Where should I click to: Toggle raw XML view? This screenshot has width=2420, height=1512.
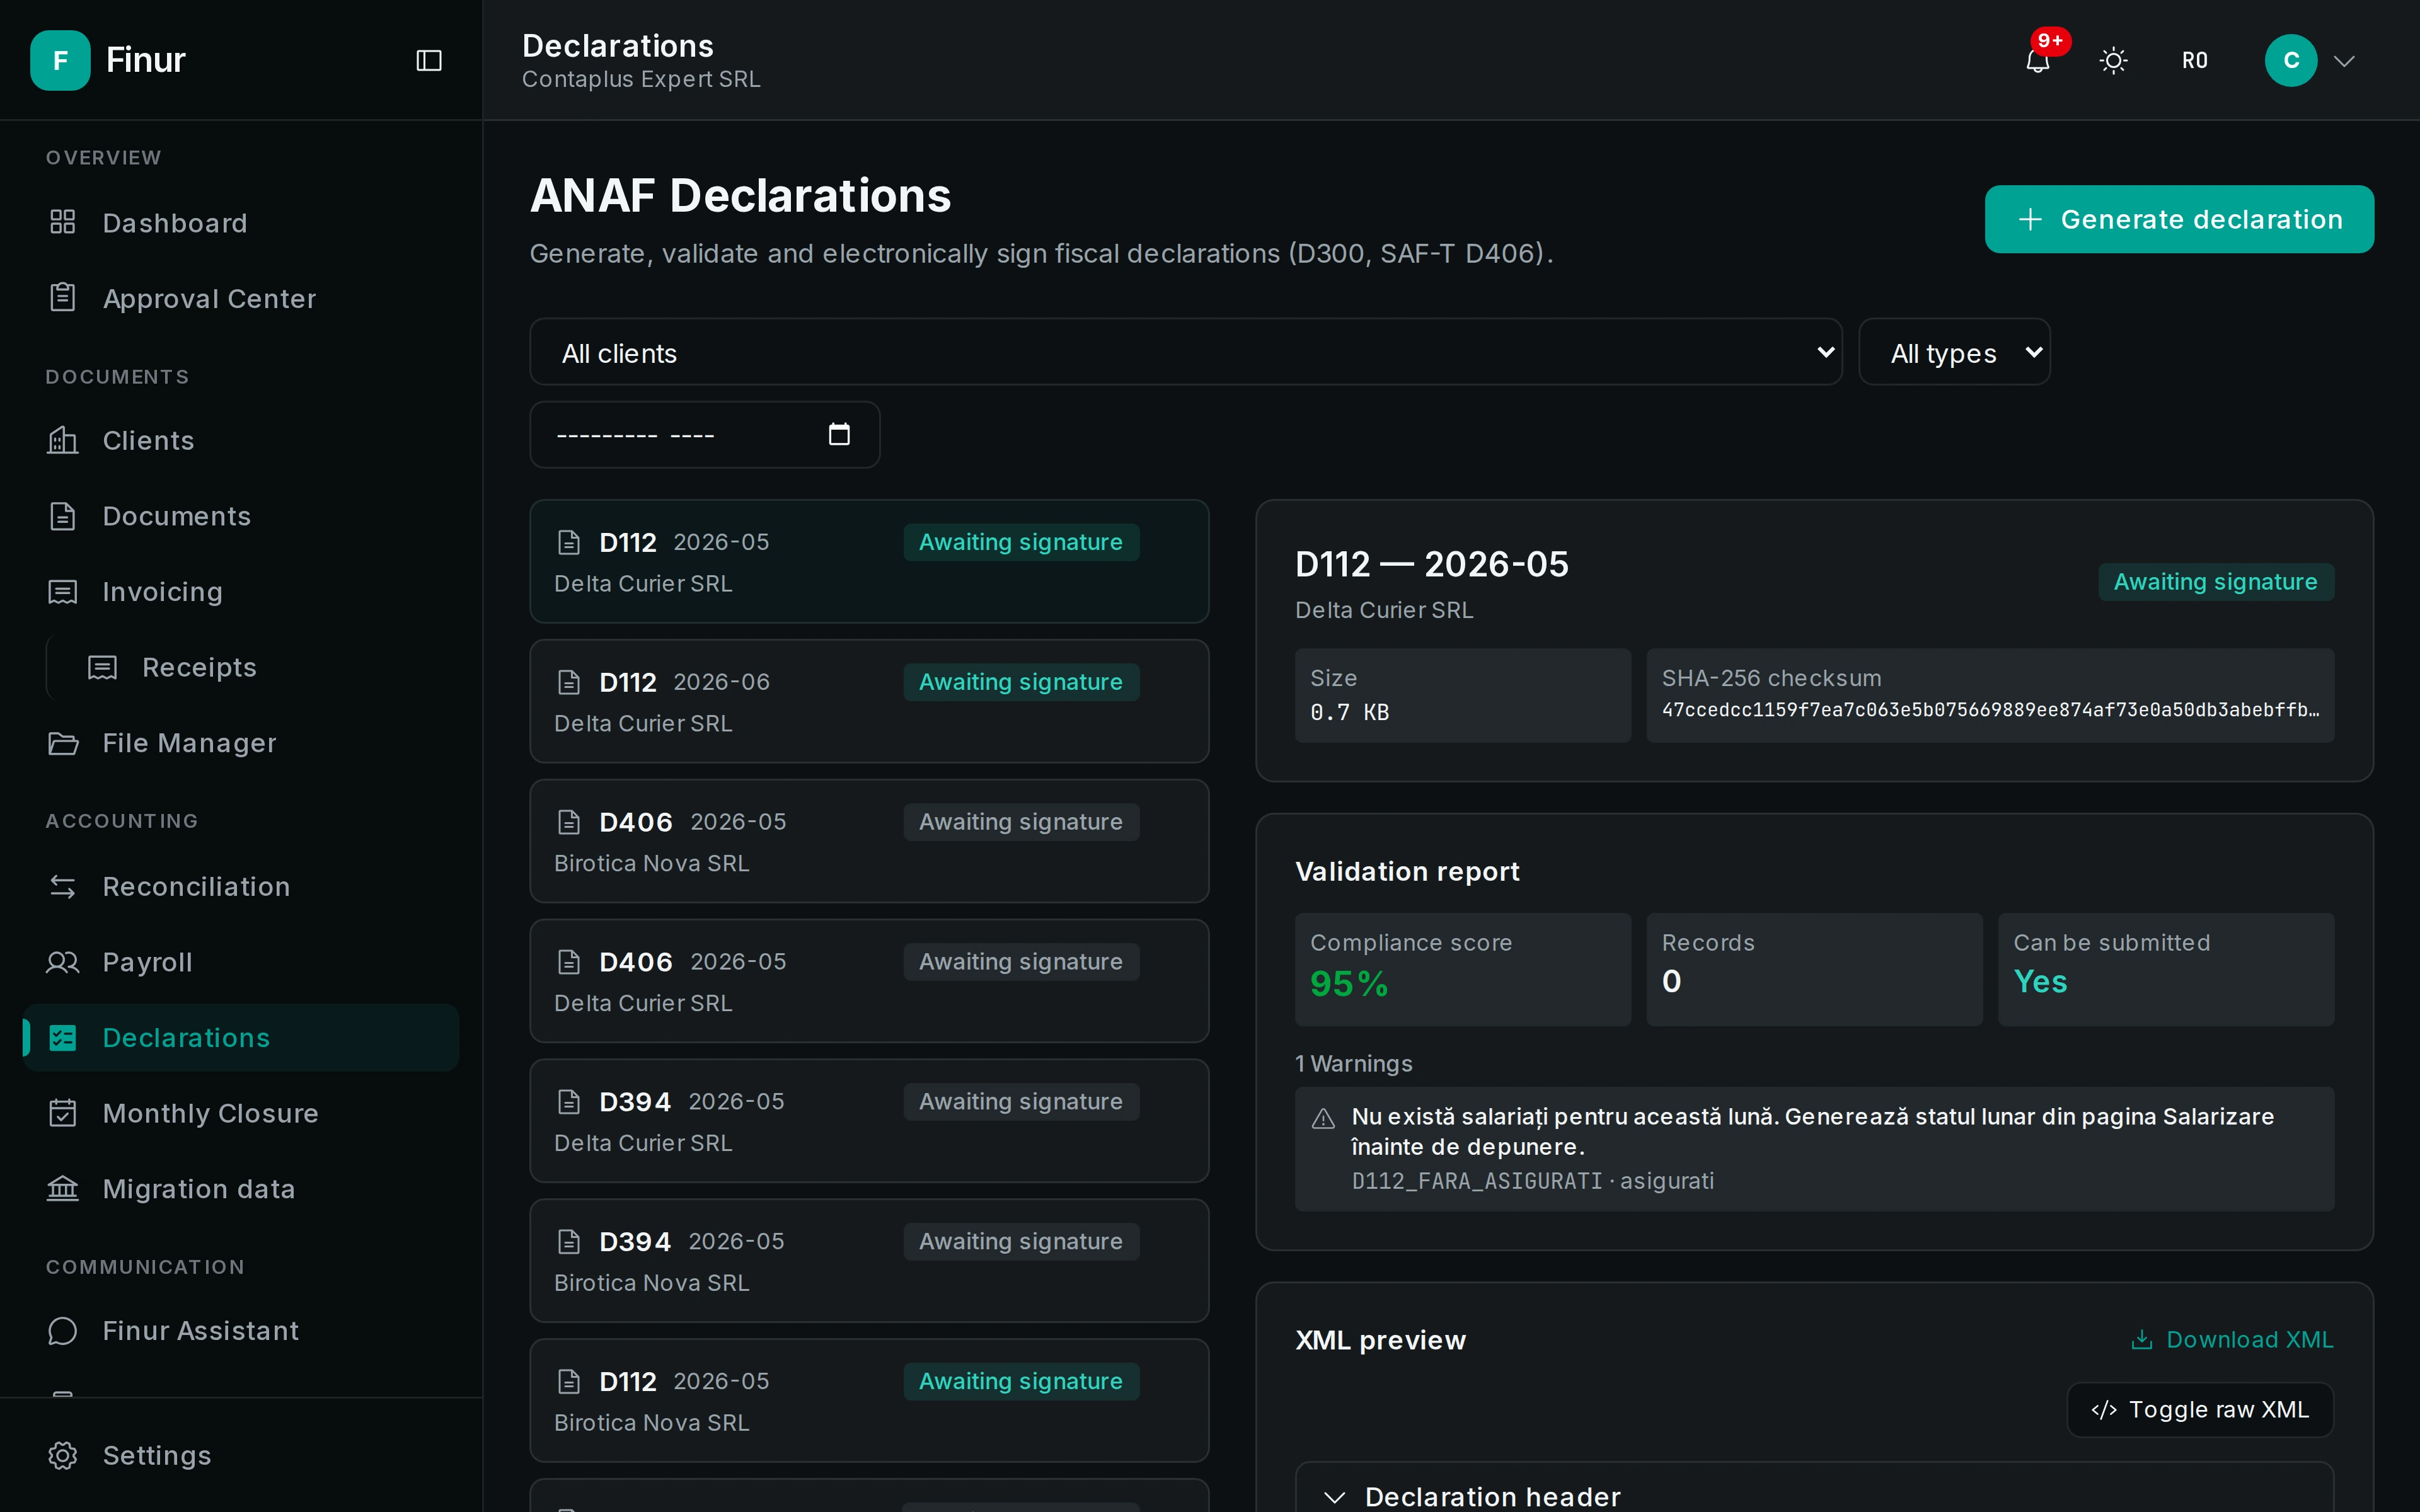pos(2200,1410)
